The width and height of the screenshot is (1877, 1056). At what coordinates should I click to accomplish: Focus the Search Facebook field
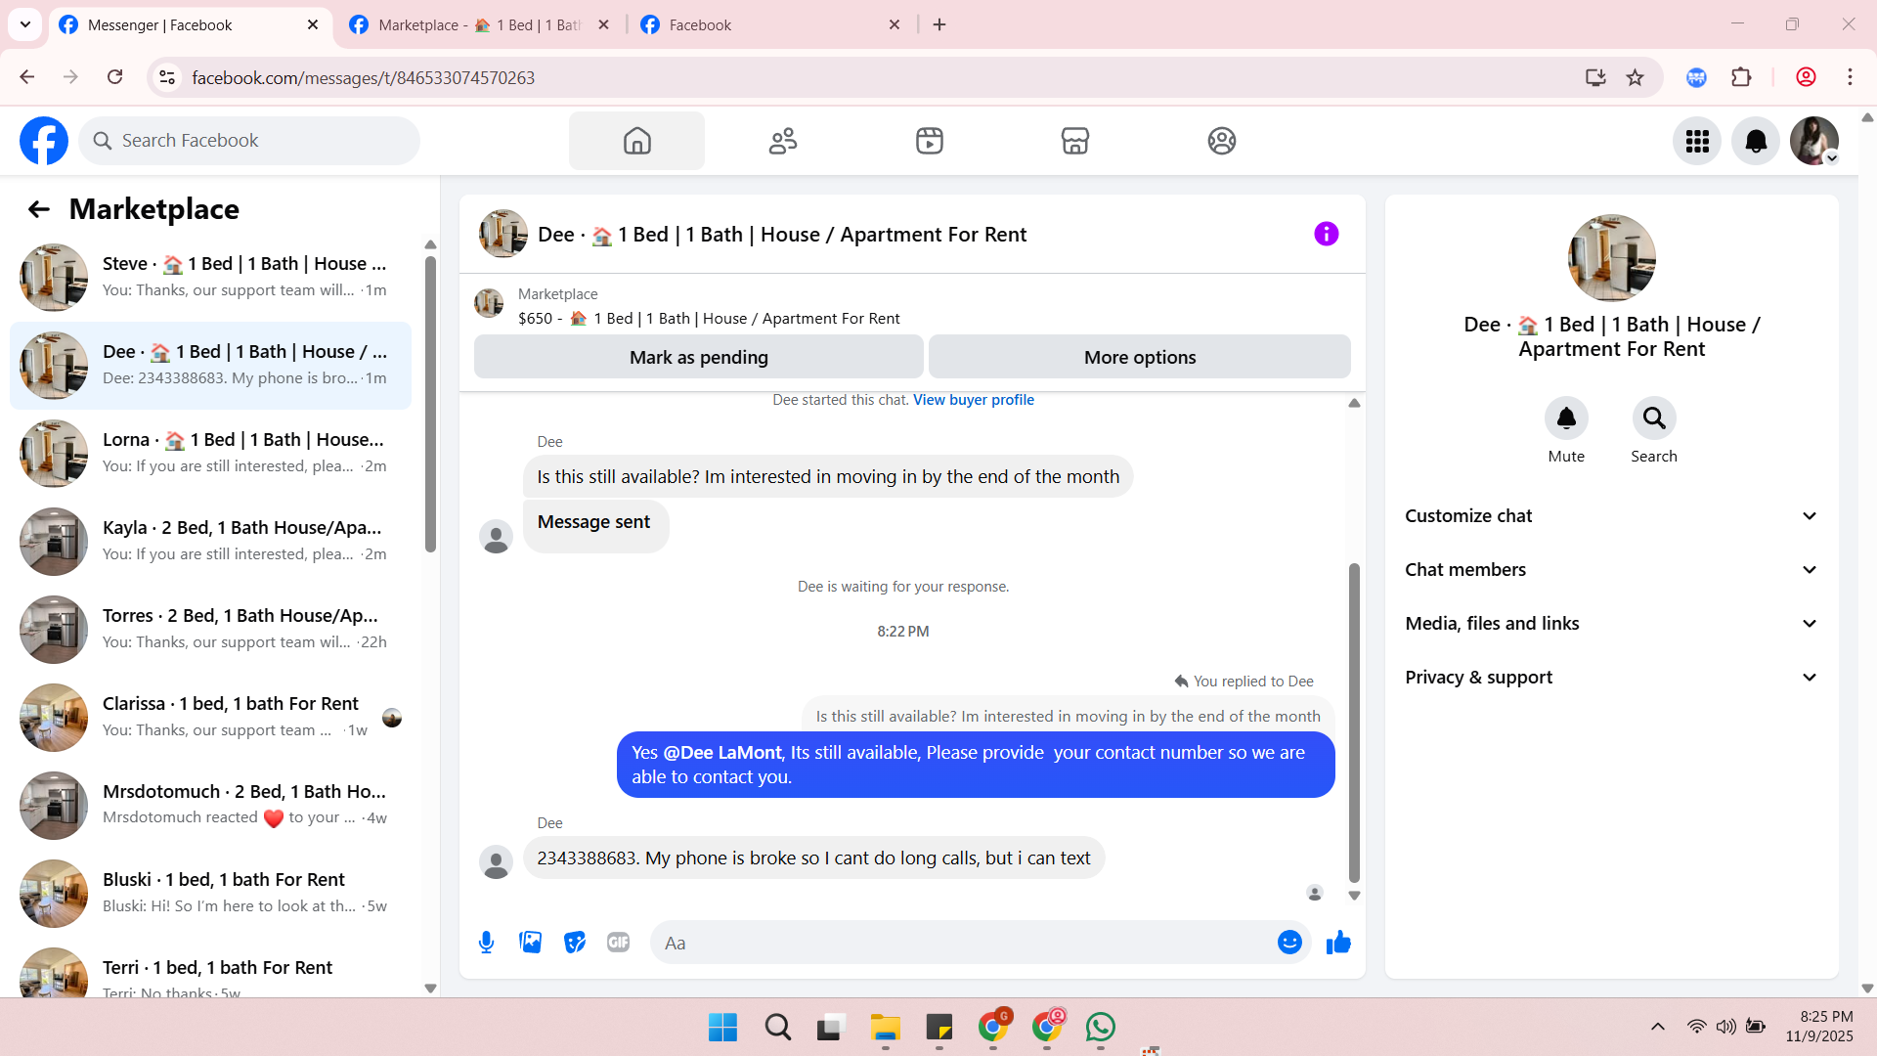point(249,141)
